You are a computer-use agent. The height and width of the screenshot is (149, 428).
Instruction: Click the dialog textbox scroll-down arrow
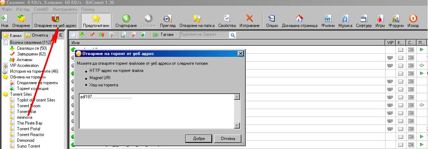click(237, 126)
